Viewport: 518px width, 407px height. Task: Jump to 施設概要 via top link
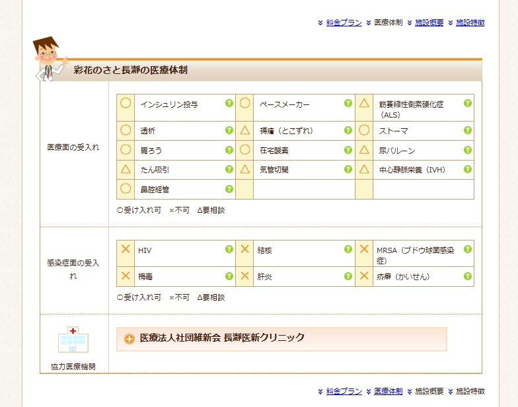point(429,22)
